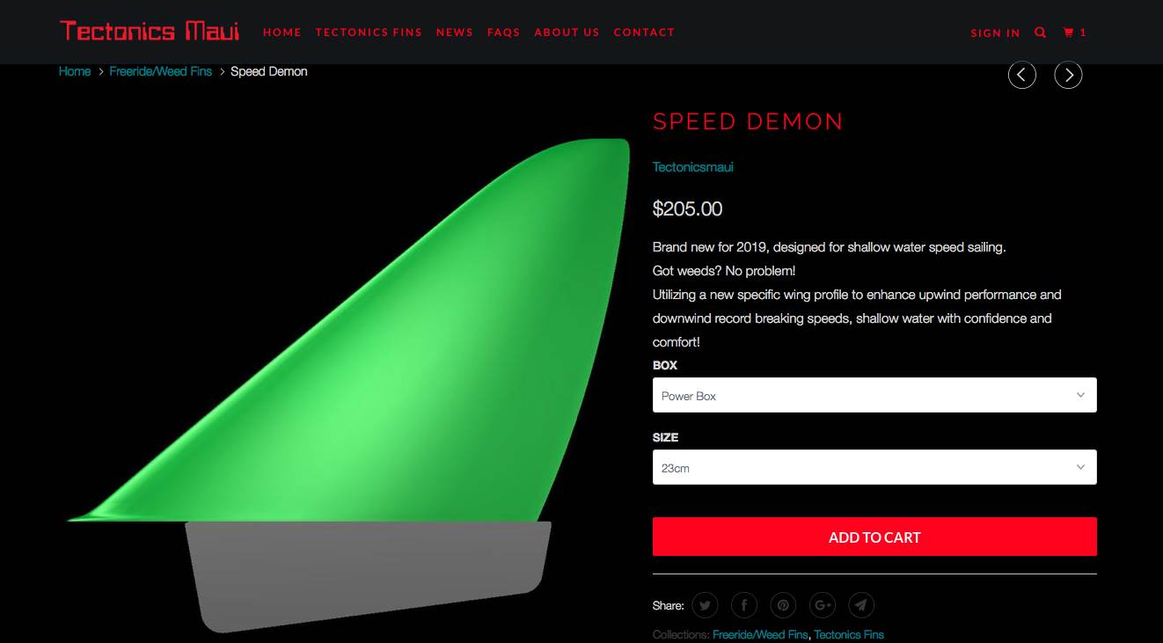The height and width of the screenshot is (643, 1163).
Task: Open the News menu item
Action: (455, 33)
